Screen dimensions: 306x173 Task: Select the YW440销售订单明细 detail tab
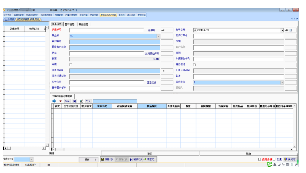pyautogui.click(x=62, y=96)
